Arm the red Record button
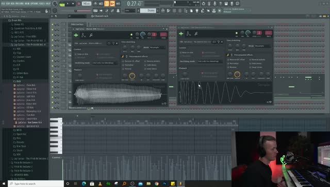The image size is (330, 187). (x=79, y=4)
